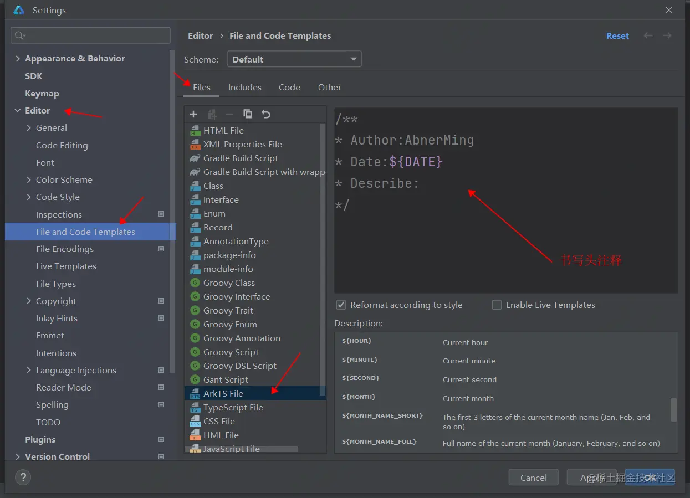This screenshot has height=498, width=690.
Task: Click the HTML File icon
Action: (195, 131)
